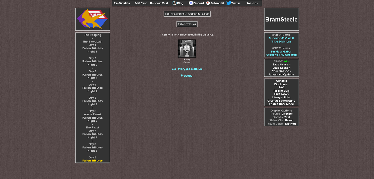Open the Contact link
This screenshot has width=374, height=179.
(x=281, y=81)
